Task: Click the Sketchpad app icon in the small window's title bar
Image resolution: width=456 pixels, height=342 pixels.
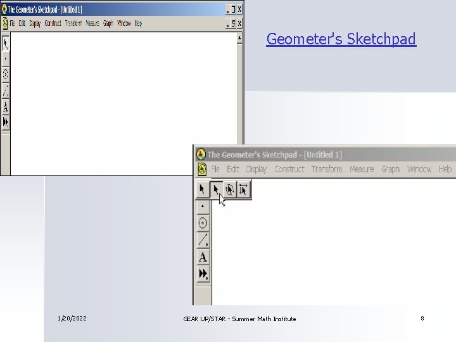Action: click(x=4, y=9)
